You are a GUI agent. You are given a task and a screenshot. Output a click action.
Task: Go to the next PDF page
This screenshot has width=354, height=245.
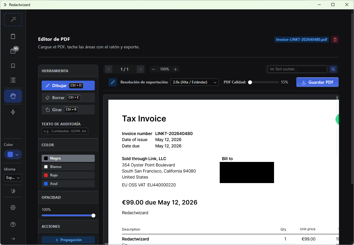(x=140, y=69)
